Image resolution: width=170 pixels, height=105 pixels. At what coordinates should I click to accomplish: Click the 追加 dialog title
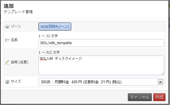(9, 6)
